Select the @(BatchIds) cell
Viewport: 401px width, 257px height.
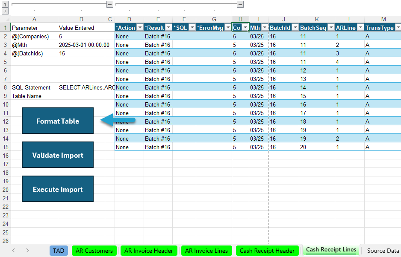34,53
